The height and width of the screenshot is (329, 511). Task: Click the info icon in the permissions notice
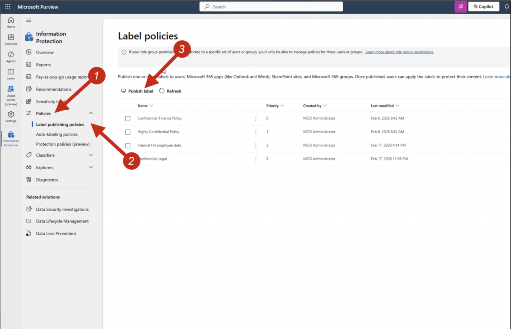124,52
